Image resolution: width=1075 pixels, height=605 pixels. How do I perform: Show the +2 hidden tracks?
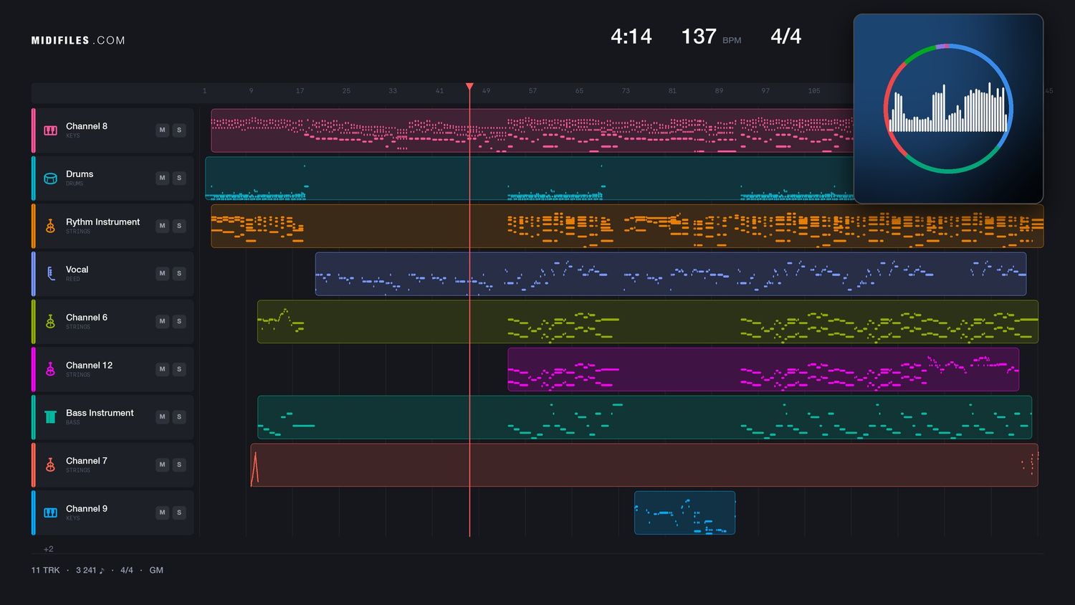48,549
